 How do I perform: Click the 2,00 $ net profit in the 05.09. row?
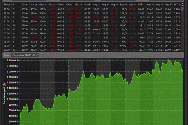[x=34, y=42]
